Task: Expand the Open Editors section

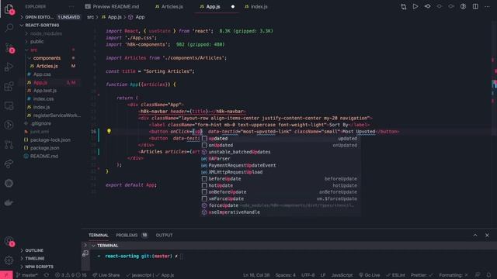Action: point(50,17)
